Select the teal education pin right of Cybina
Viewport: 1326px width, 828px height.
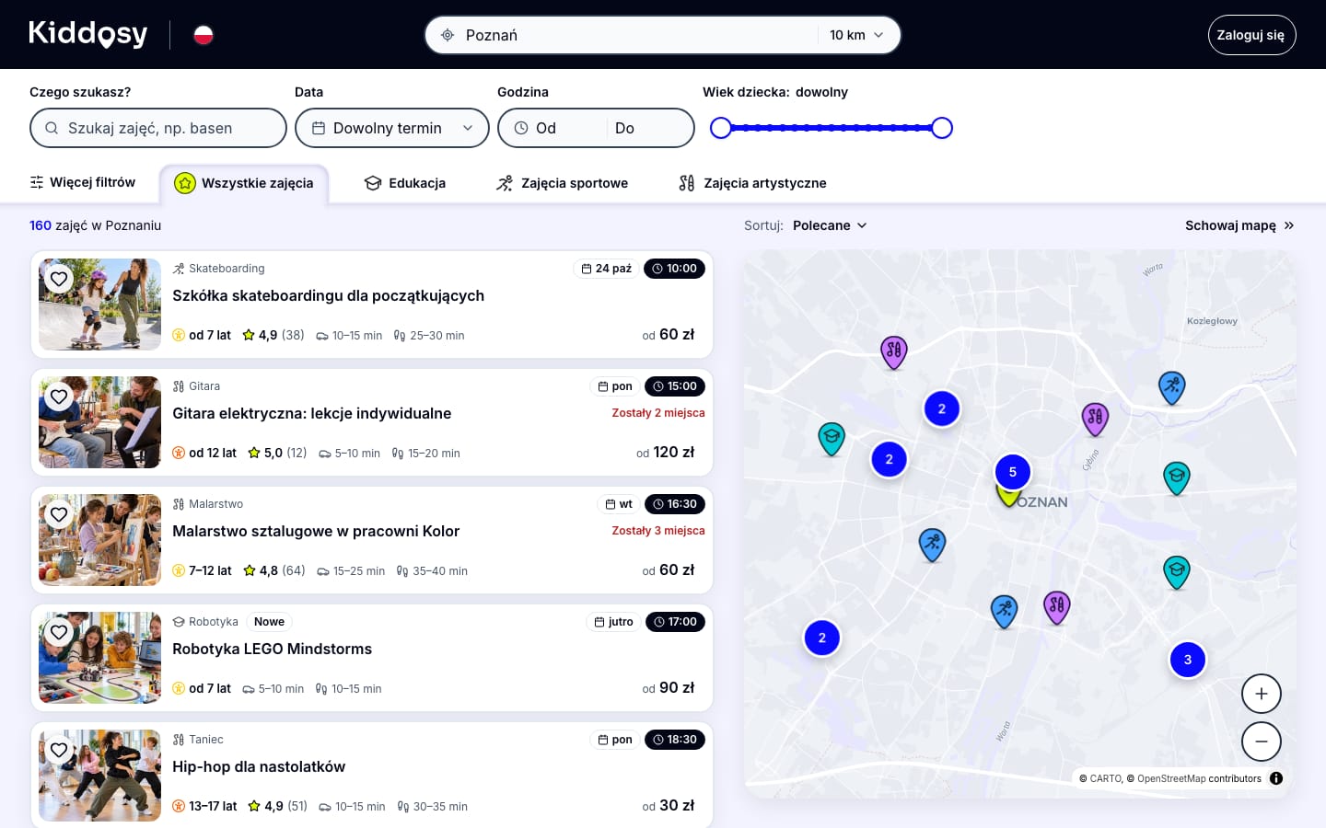tap(1176, 477)
